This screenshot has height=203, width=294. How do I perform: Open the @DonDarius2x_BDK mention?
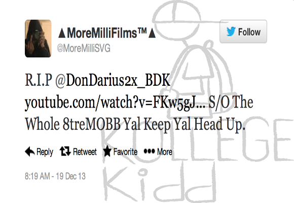tap(113, 80)
